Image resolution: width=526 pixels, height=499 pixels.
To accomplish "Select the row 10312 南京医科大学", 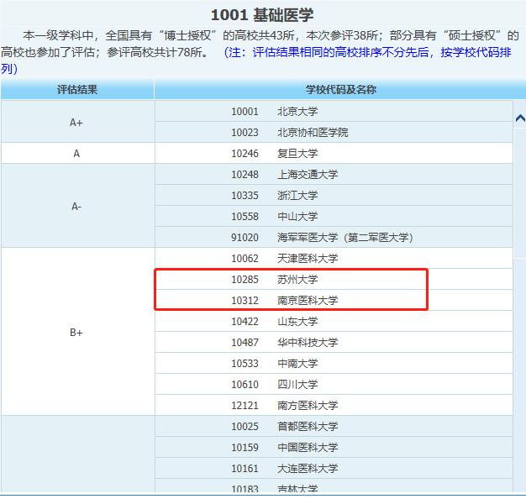I will click(334, 300).
